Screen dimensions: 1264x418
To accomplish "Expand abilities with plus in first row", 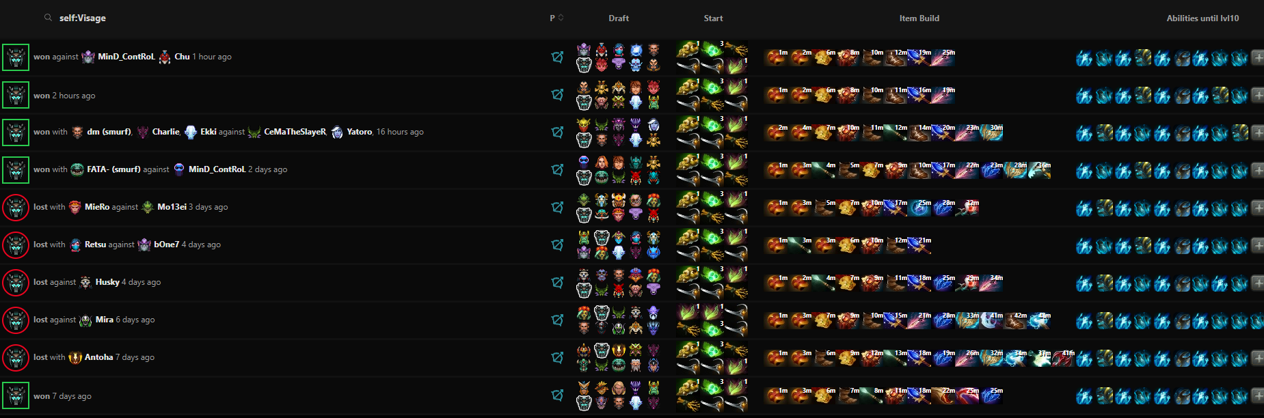I will [x=1258, y=57].
